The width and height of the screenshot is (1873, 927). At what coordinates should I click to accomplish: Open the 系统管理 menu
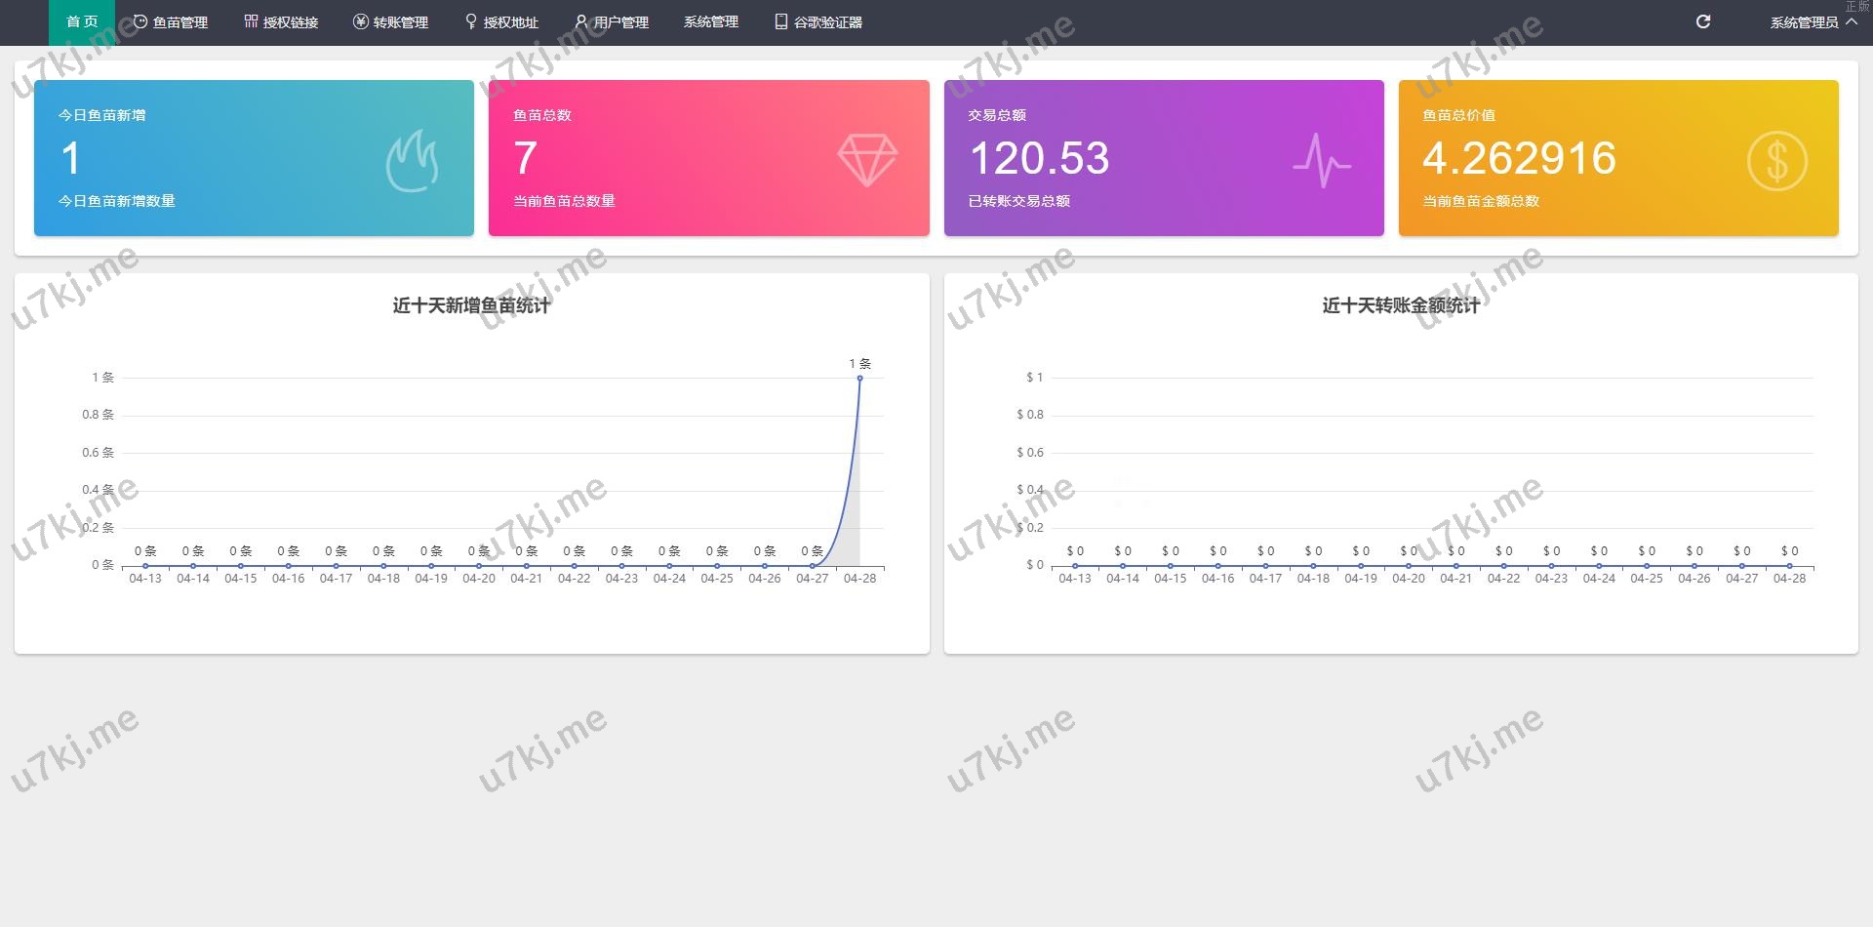coord(710,21)
